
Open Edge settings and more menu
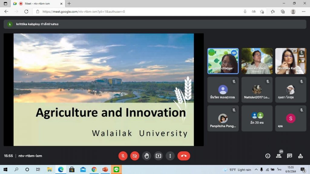coord(303,11)
